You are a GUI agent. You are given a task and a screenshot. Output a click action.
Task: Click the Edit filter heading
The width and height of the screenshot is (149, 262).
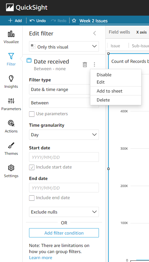pyautogui.click(x=41, y=34)
